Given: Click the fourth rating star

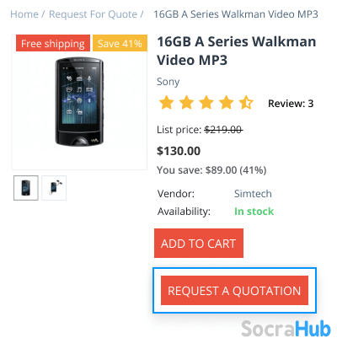Looking at the screenshot, I should click(x=227, y=103).
